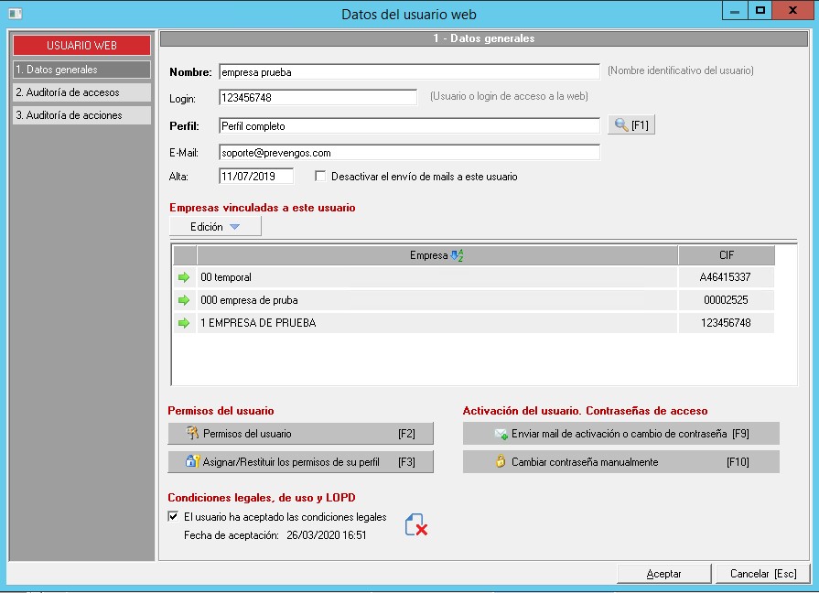Select the Datos generales section

pos(81,70)
